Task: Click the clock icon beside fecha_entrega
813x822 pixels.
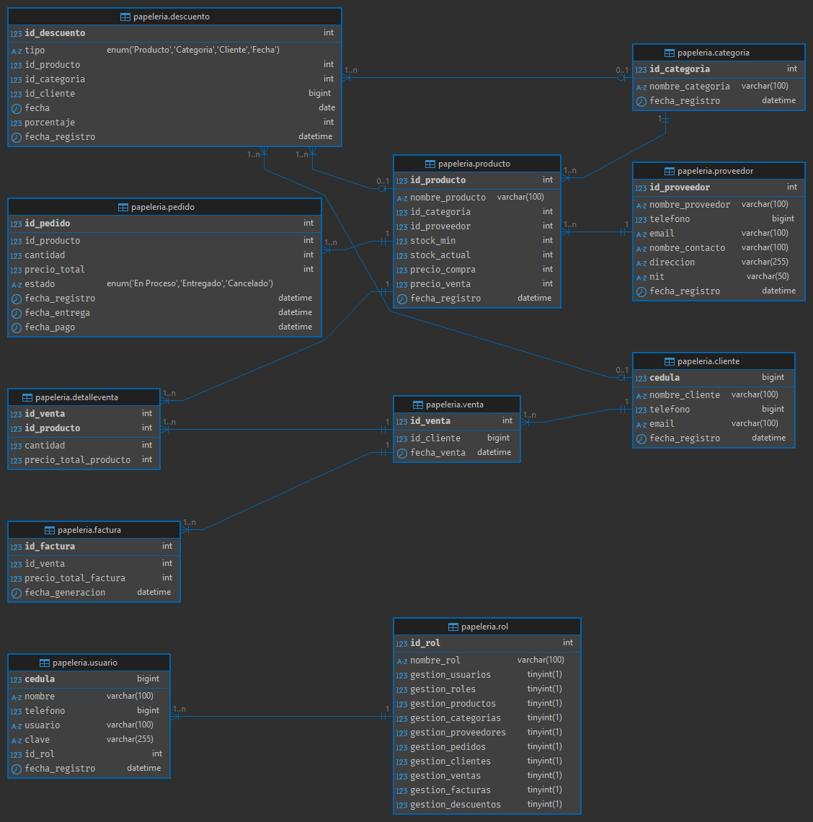Action: point(17,314)
